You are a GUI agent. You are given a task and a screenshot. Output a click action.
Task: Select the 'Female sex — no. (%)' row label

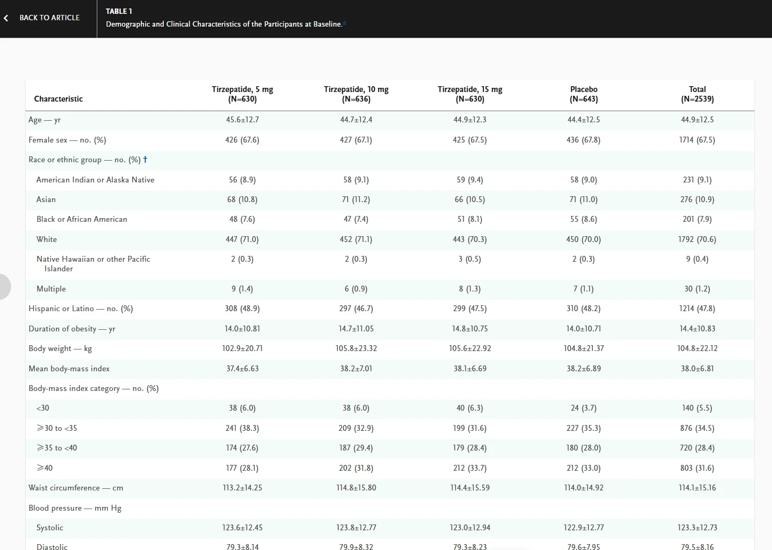pos(68,140)
